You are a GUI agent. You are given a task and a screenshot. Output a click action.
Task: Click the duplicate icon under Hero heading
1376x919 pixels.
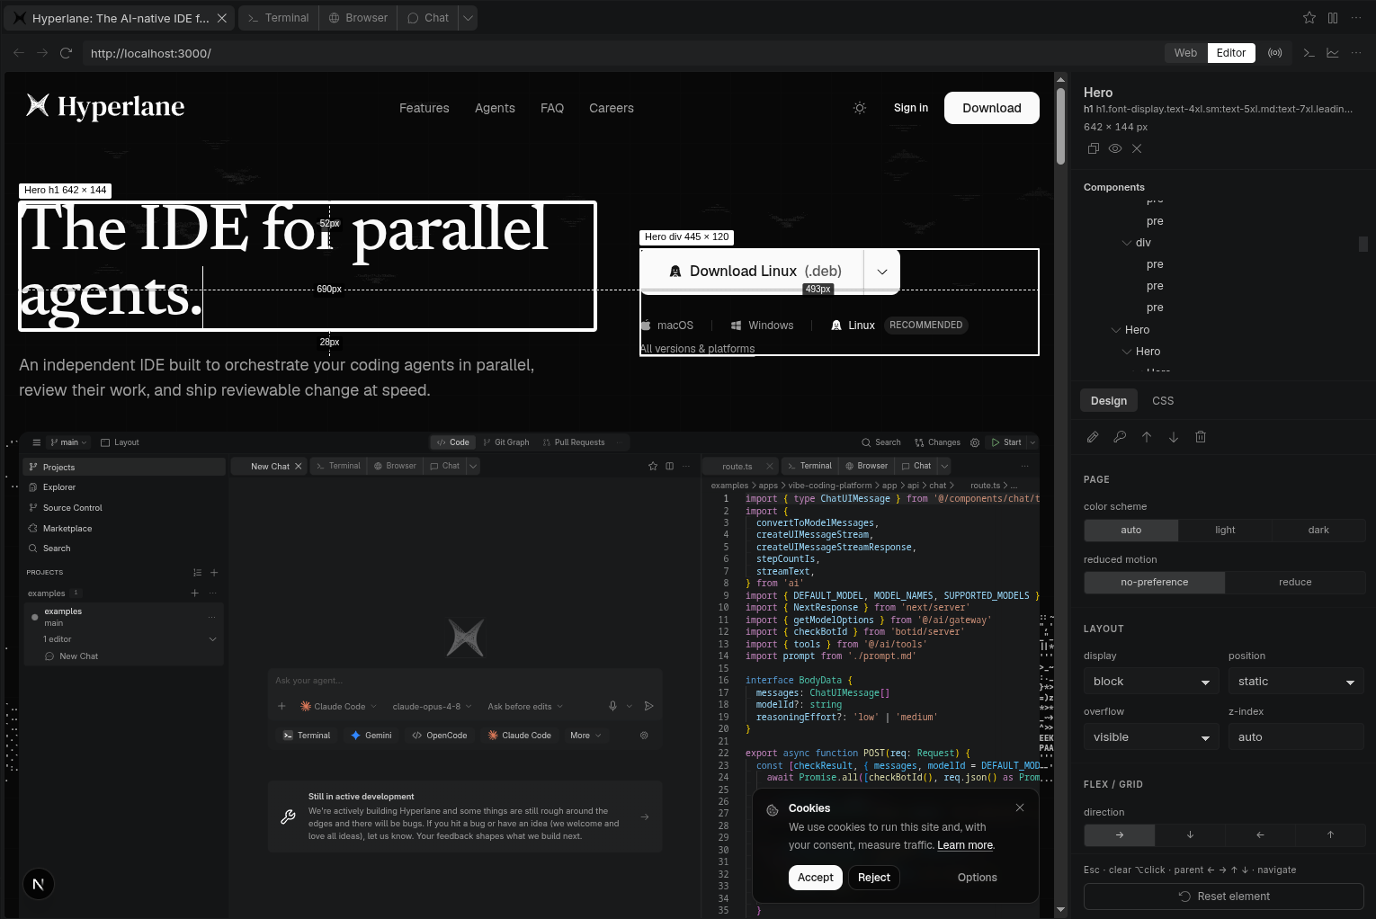[x=1093, y=148]
